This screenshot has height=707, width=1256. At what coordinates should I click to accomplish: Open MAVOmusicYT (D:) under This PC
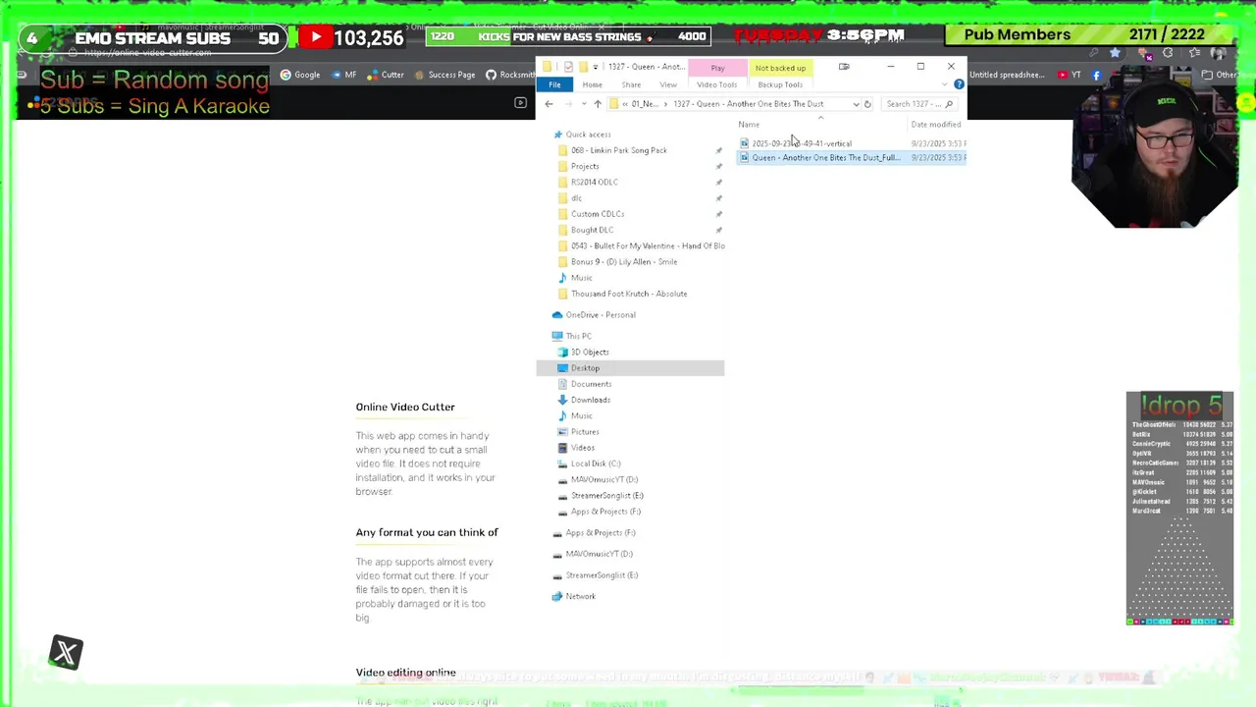[x=603, y=479]
